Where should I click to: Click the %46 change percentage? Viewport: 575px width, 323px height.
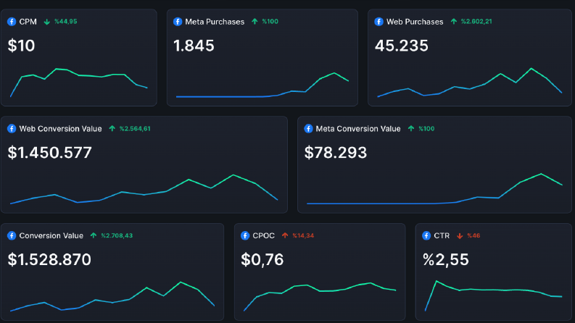(473, 235)
